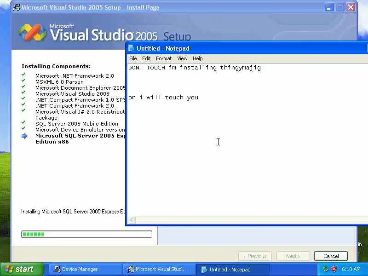
Task: Click the Notepad horizontal scrollbar track
Action: click(251, 220)
